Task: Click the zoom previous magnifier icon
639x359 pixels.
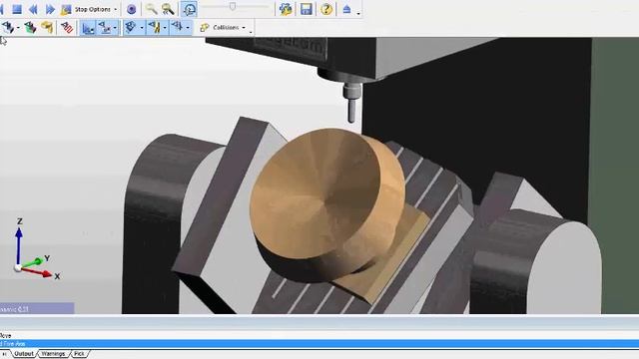Action: pyautogui.click(x=168, y=9)
